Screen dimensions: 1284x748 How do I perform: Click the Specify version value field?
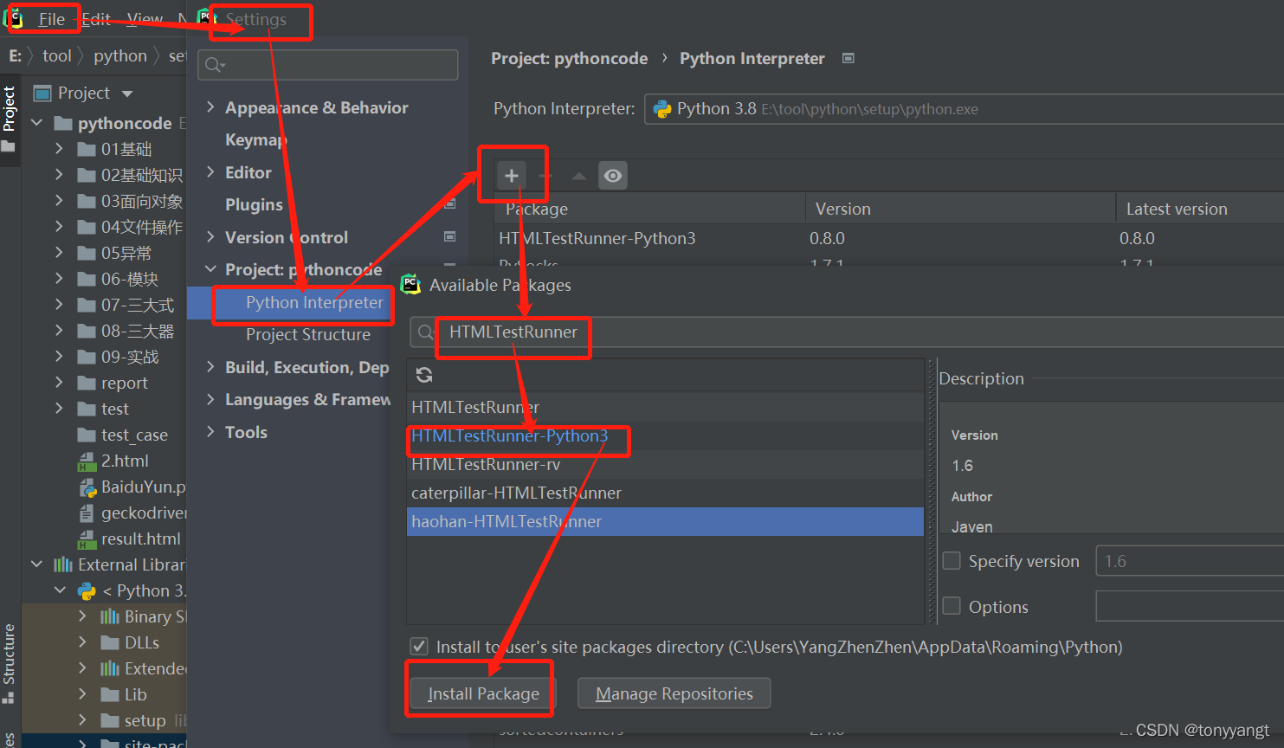(x=1190, y=561)
